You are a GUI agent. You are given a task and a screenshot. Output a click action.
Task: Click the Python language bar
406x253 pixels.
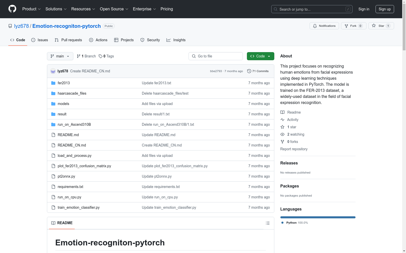click(x=318, y=217)
